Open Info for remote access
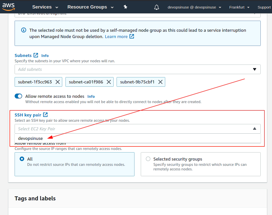The height and width of the screenshot is (215, 272). 91,96
